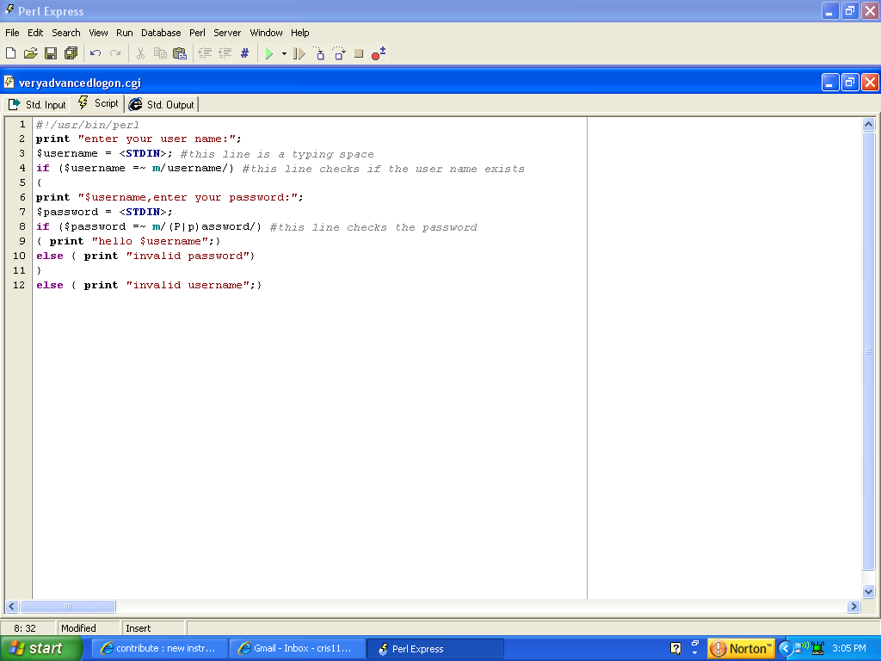Toggle a breakpoint with the red dot icon
The width and height of the screenshot is (881, 661).
pos(377,53)
